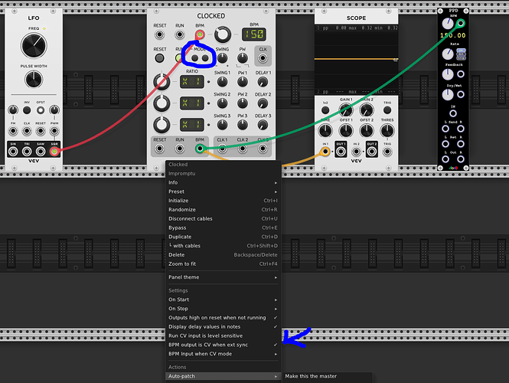The width and height of the screenshot is (509, 383).
Task: Click PPD delay IN jack
Action: click(x=453, y=113)
